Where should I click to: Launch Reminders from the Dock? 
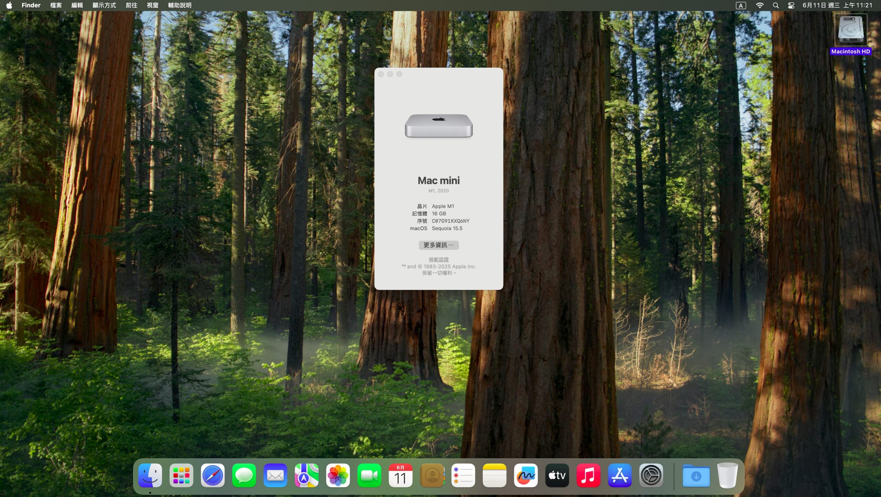pos(463,475)
